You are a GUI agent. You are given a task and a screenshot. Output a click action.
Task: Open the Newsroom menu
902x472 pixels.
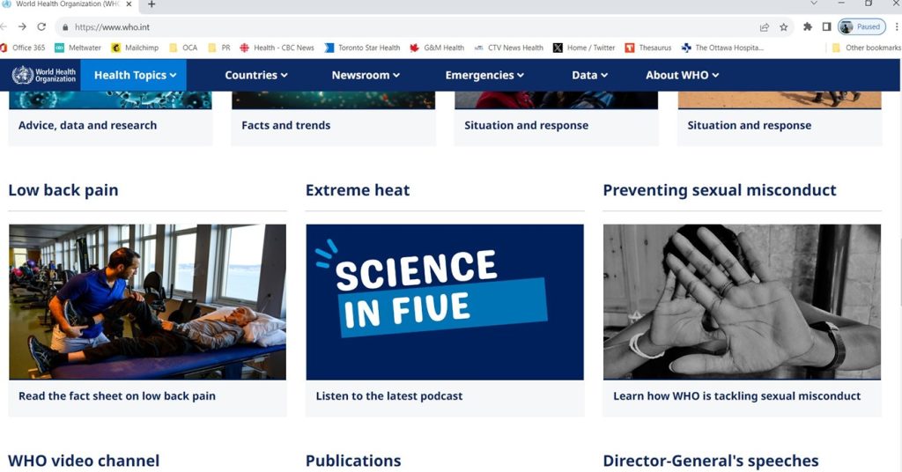coord(366,75)
